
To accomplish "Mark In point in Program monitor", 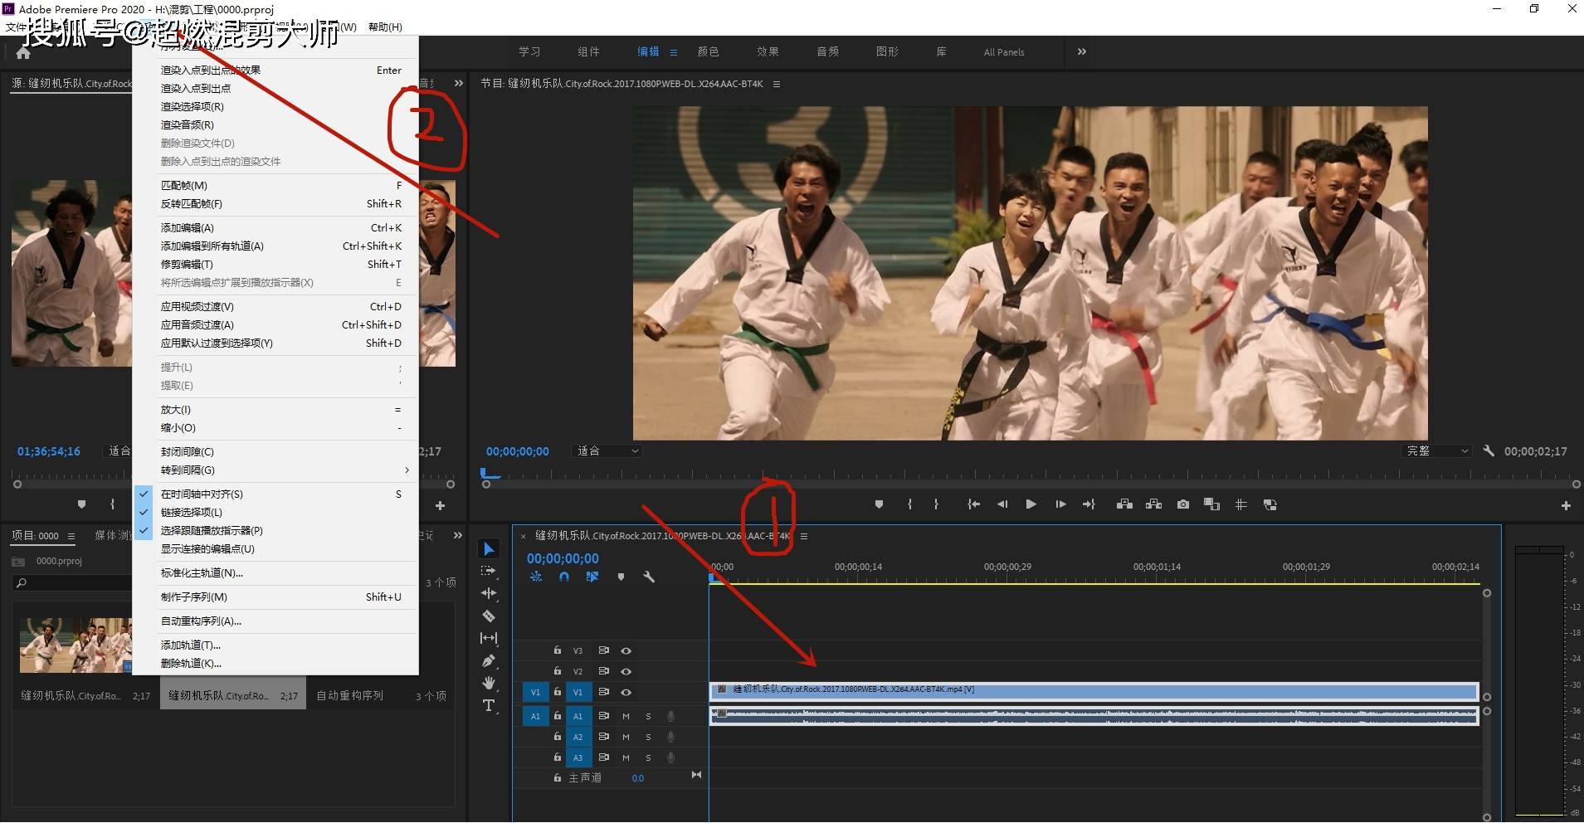I will pyautogui.click(x=909, y=504).
